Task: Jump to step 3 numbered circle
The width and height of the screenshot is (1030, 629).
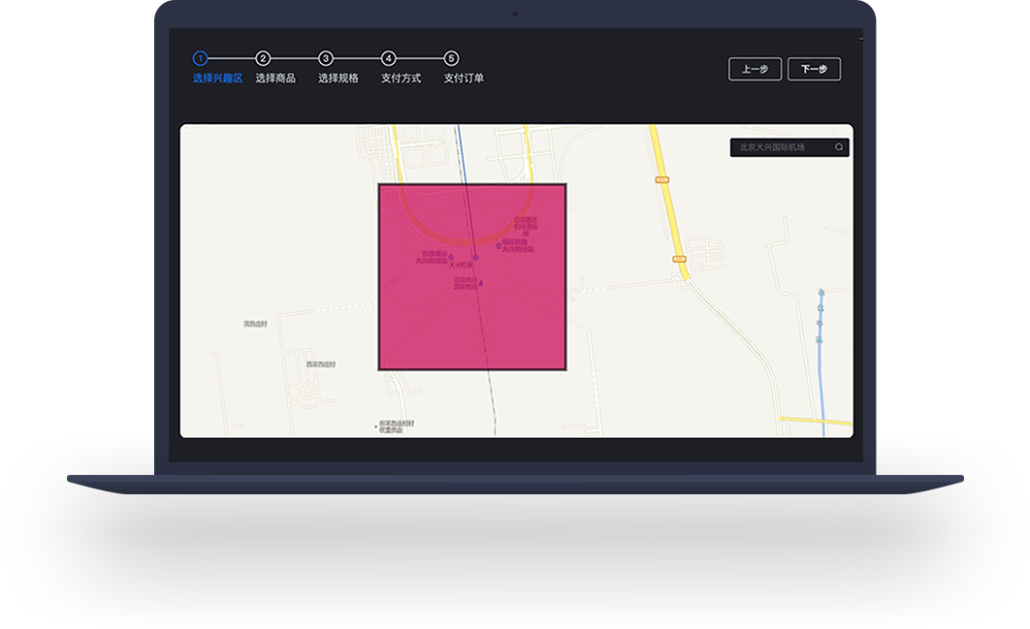Action: [326, 58]
